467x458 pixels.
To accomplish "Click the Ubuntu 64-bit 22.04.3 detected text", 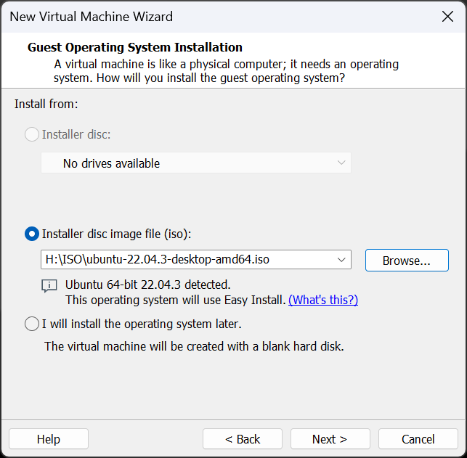I will click(148, 285).
